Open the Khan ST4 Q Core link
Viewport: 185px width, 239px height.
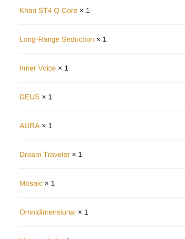pos(48,11)
